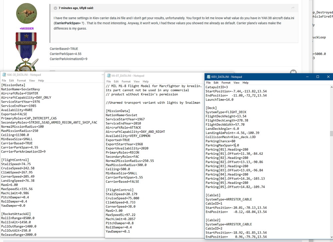Open View menu in Mi-8T Notepad

[x=137, y=82]
